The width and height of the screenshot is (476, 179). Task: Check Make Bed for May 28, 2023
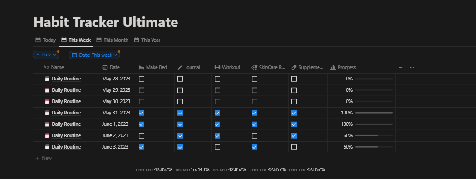[x=142, y=79]
